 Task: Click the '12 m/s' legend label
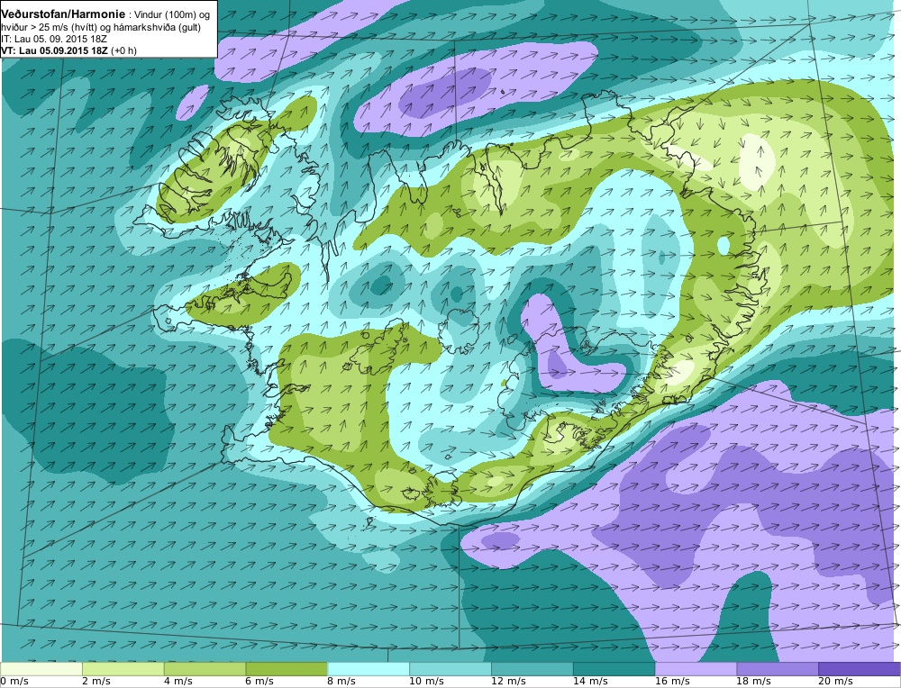pos(508,682)
